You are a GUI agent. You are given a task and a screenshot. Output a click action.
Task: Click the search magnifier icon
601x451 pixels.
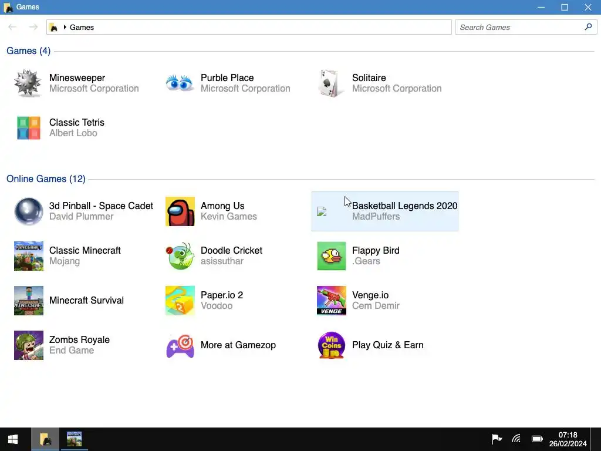click(588, 27)
